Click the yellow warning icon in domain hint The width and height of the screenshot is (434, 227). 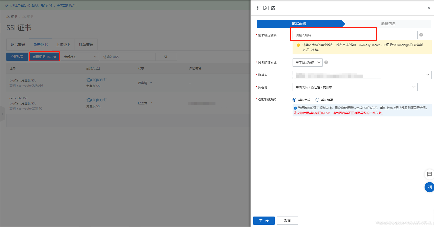click(298, 45)
